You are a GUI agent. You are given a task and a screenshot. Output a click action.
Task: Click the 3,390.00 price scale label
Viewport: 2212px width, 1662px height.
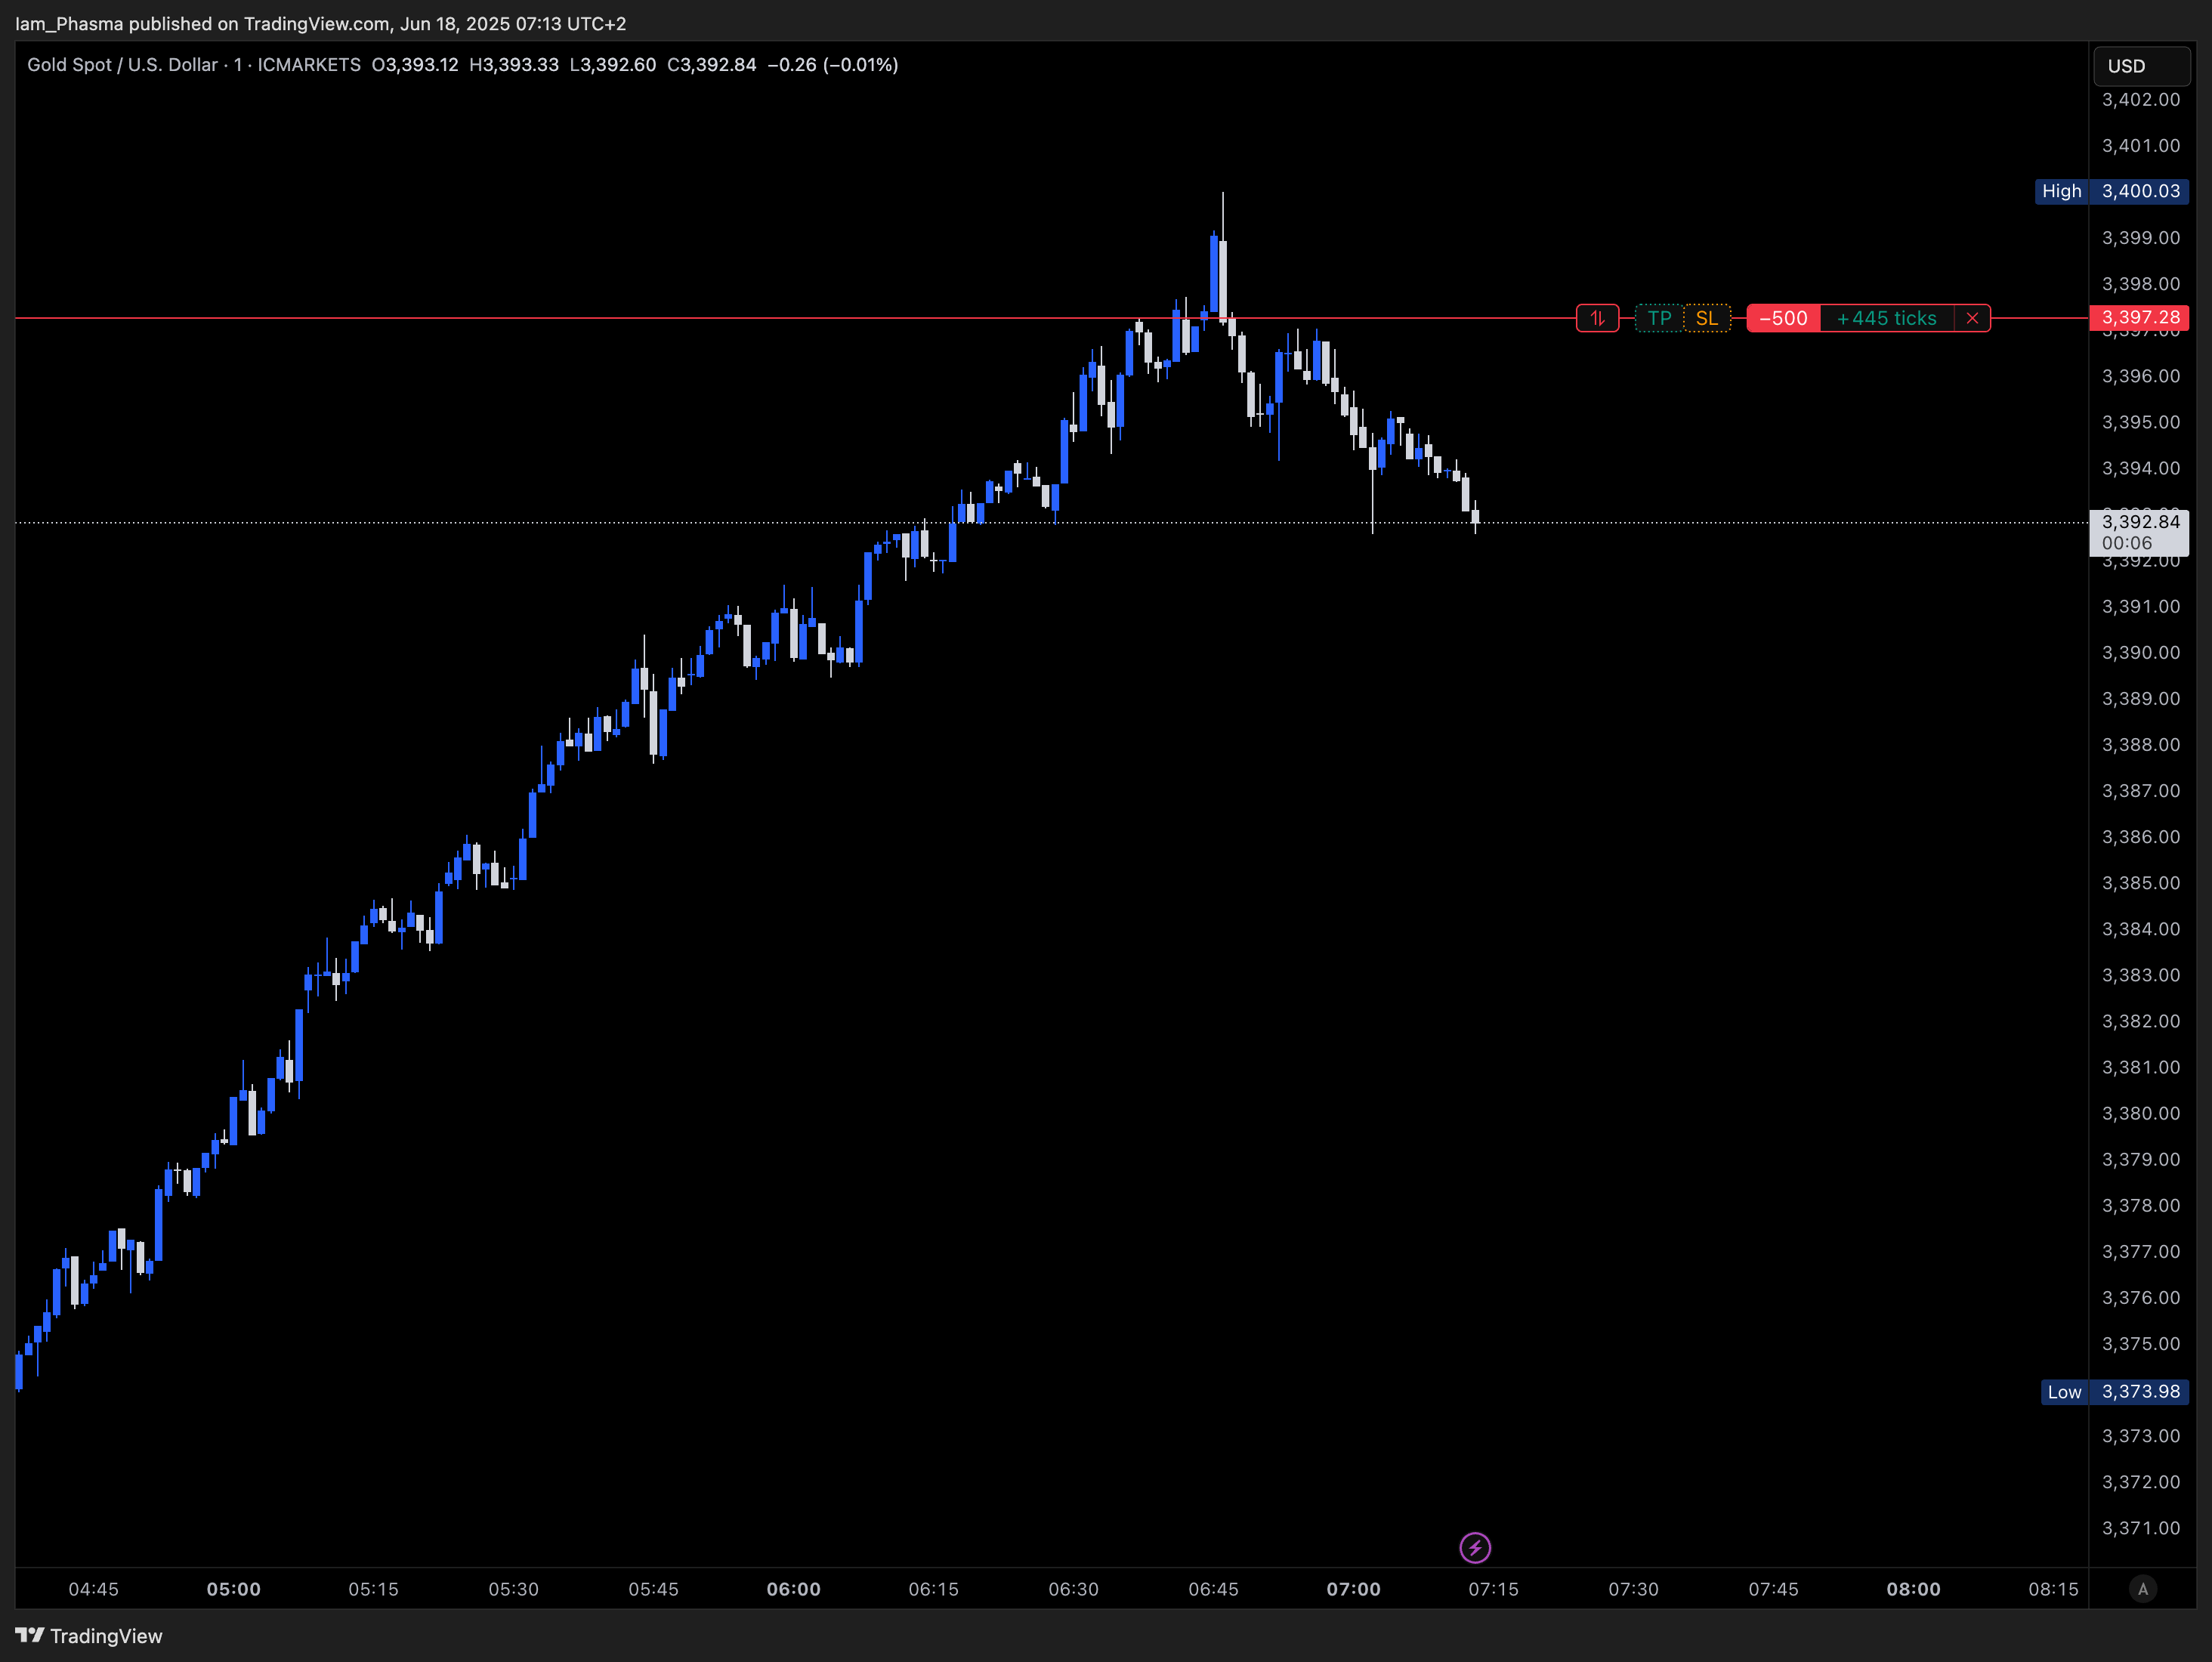(x=2140, y=652)
